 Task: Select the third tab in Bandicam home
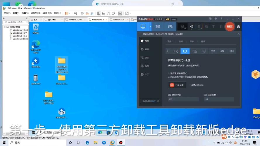click(192, 41)
